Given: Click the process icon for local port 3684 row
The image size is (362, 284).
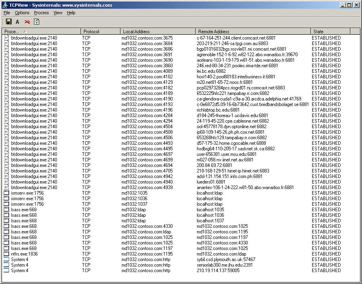Looking at the screenshot, I should tap(6, 44).
